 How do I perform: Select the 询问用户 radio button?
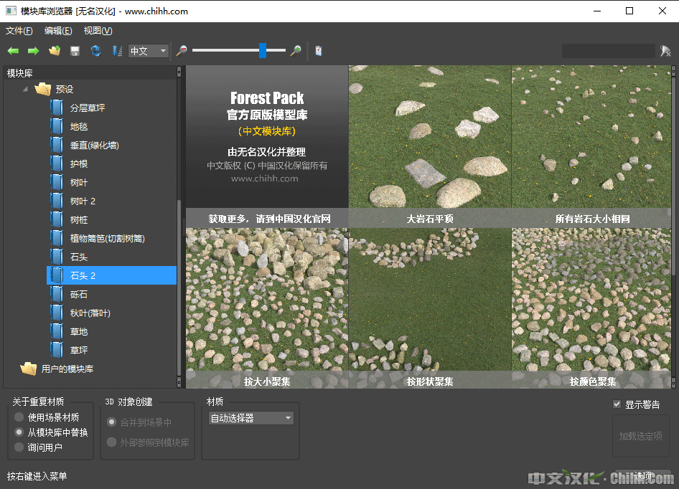click(19, 447)
